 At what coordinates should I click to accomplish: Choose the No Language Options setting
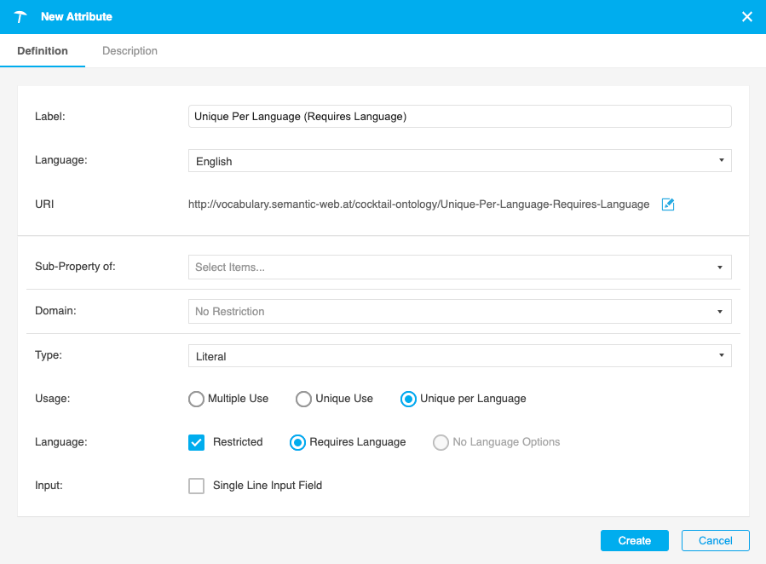441,442
